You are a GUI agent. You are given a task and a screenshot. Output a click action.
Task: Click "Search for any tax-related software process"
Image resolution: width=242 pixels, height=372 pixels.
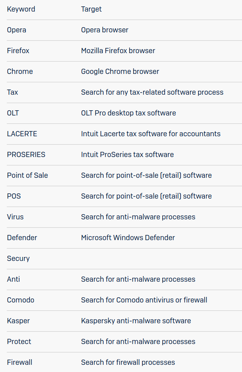152,92
